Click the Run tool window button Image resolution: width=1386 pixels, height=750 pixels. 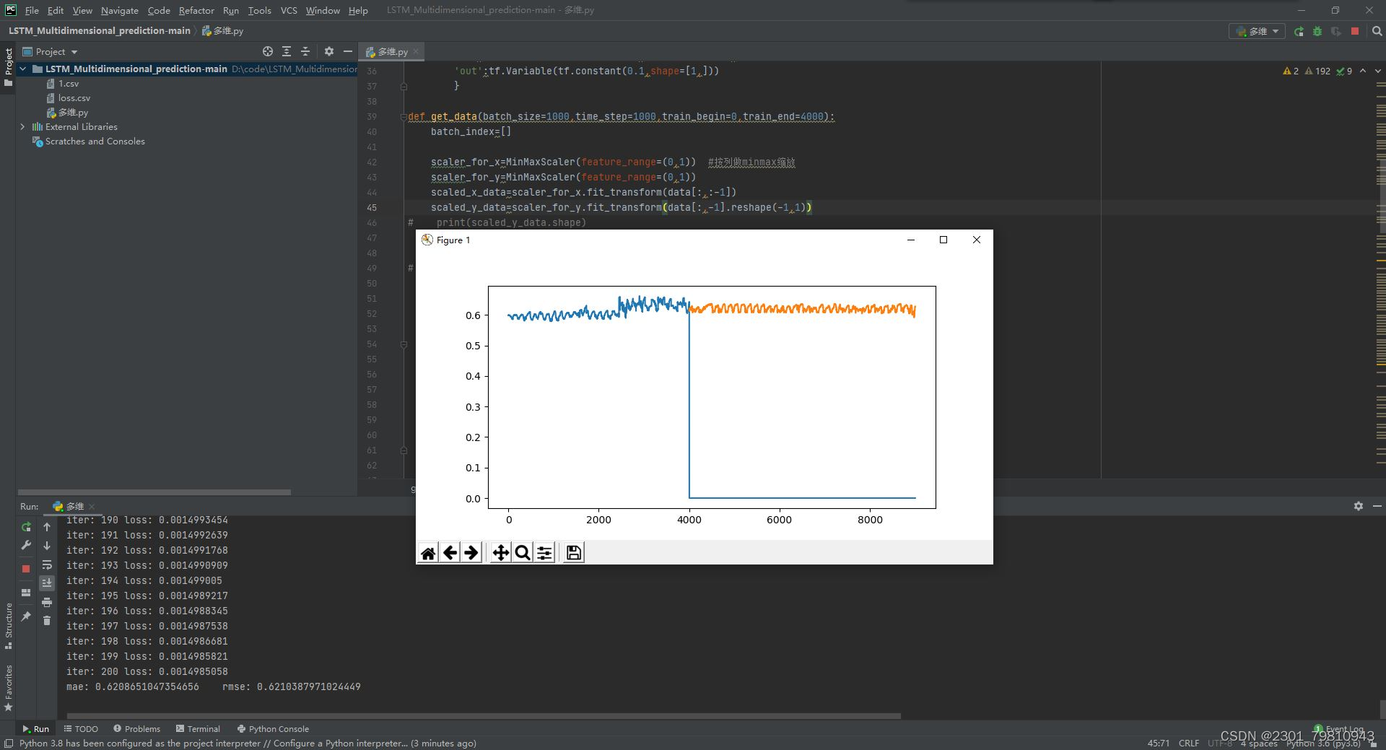click(x=35, y=729)
